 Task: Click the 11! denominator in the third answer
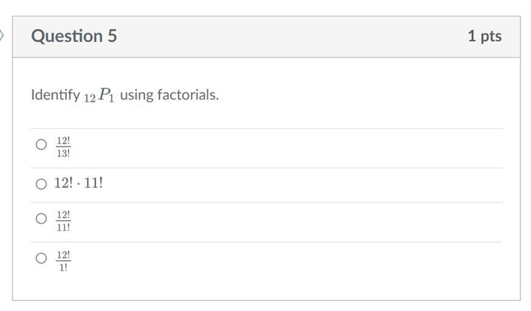pyautogui.click(x=63, y=227)
